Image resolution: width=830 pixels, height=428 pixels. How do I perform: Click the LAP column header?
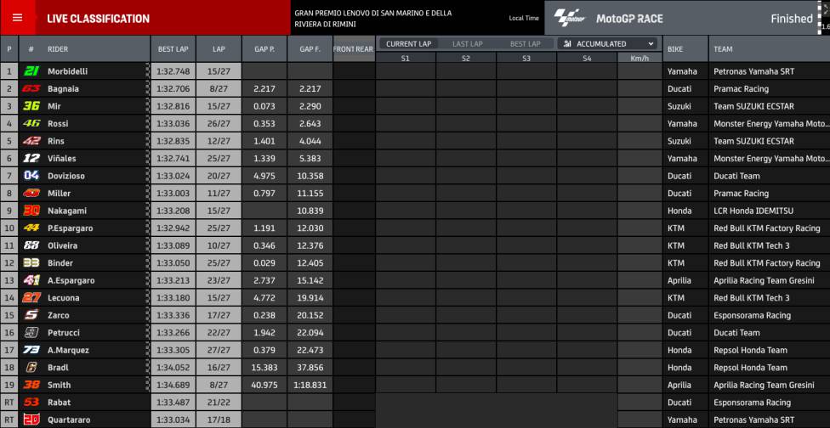click(x=219, y=49)
